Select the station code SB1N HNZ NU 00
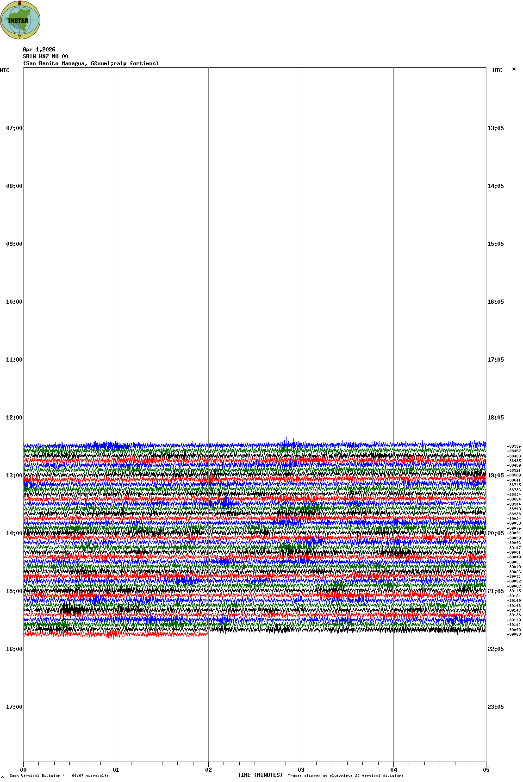The image size is (523, 782). (x=45, y=56)
